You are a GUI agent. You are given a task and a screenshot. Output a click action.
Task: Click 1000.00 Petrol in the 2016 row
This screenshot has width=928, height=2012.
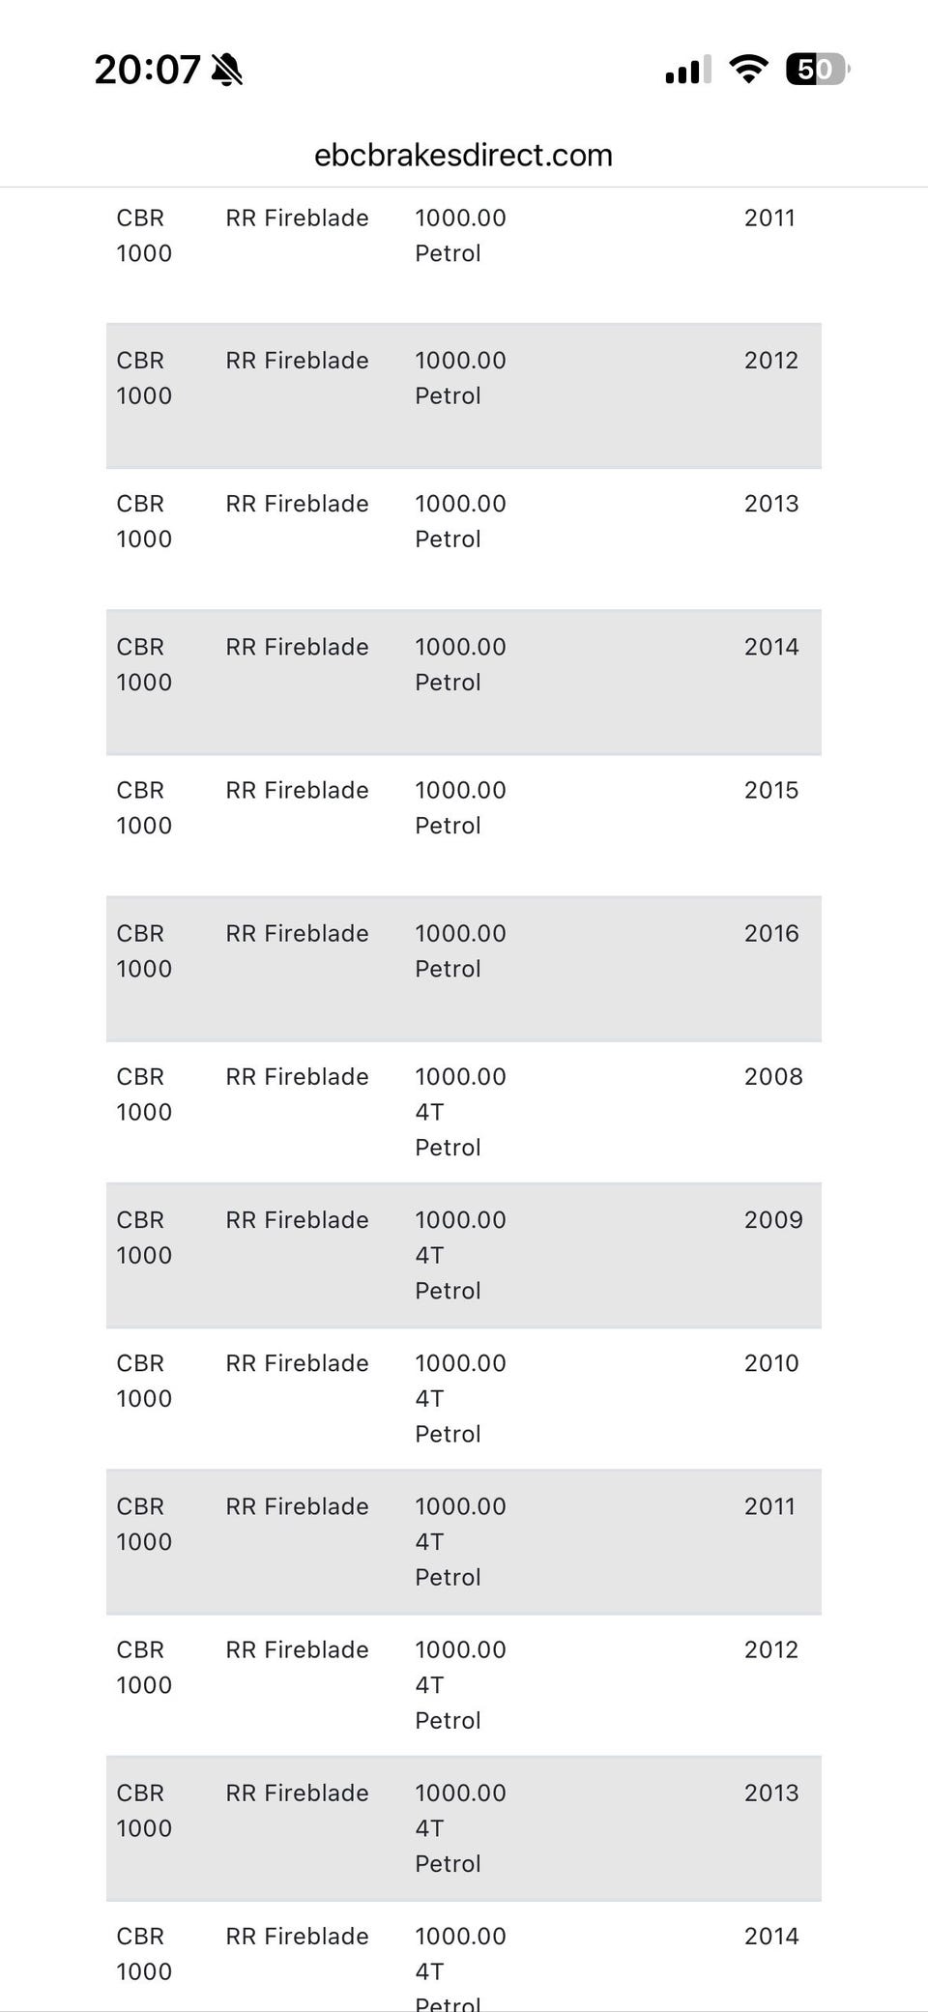460,950
